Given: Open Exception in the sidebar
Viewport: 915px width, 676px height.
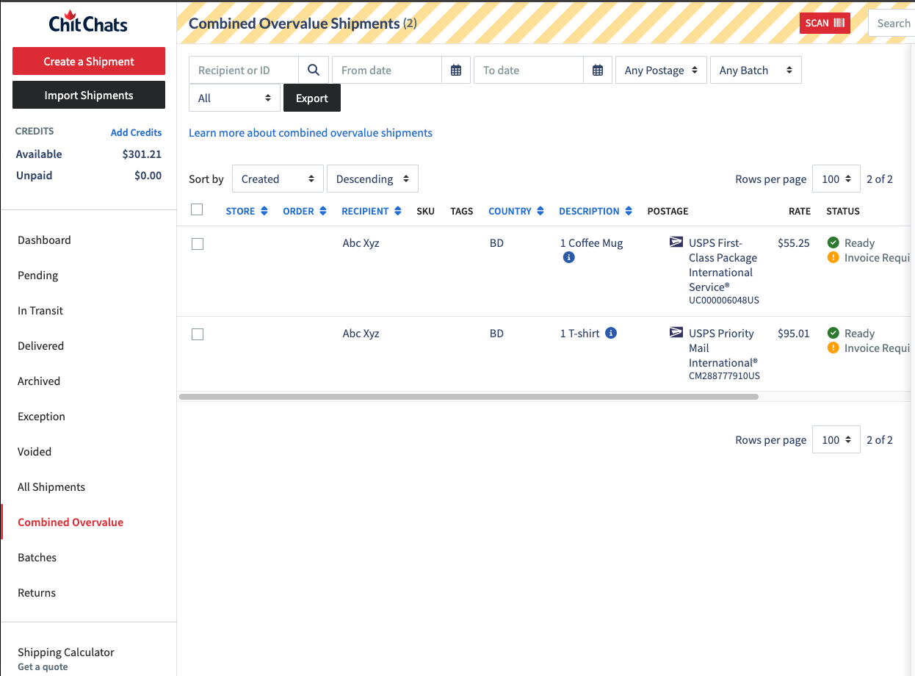Looking at the screenshot, I should coord(41,417).
